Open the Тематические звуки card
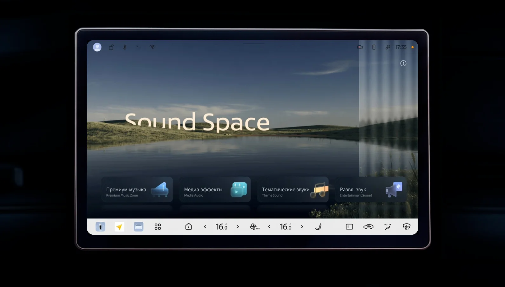 [293, 190]
